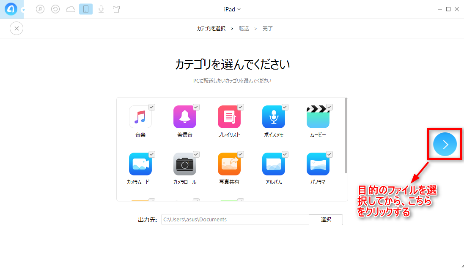Click the AnyTrans logo icon
The width and height of the screenshot is (464, 269).
tap(11, 9)
